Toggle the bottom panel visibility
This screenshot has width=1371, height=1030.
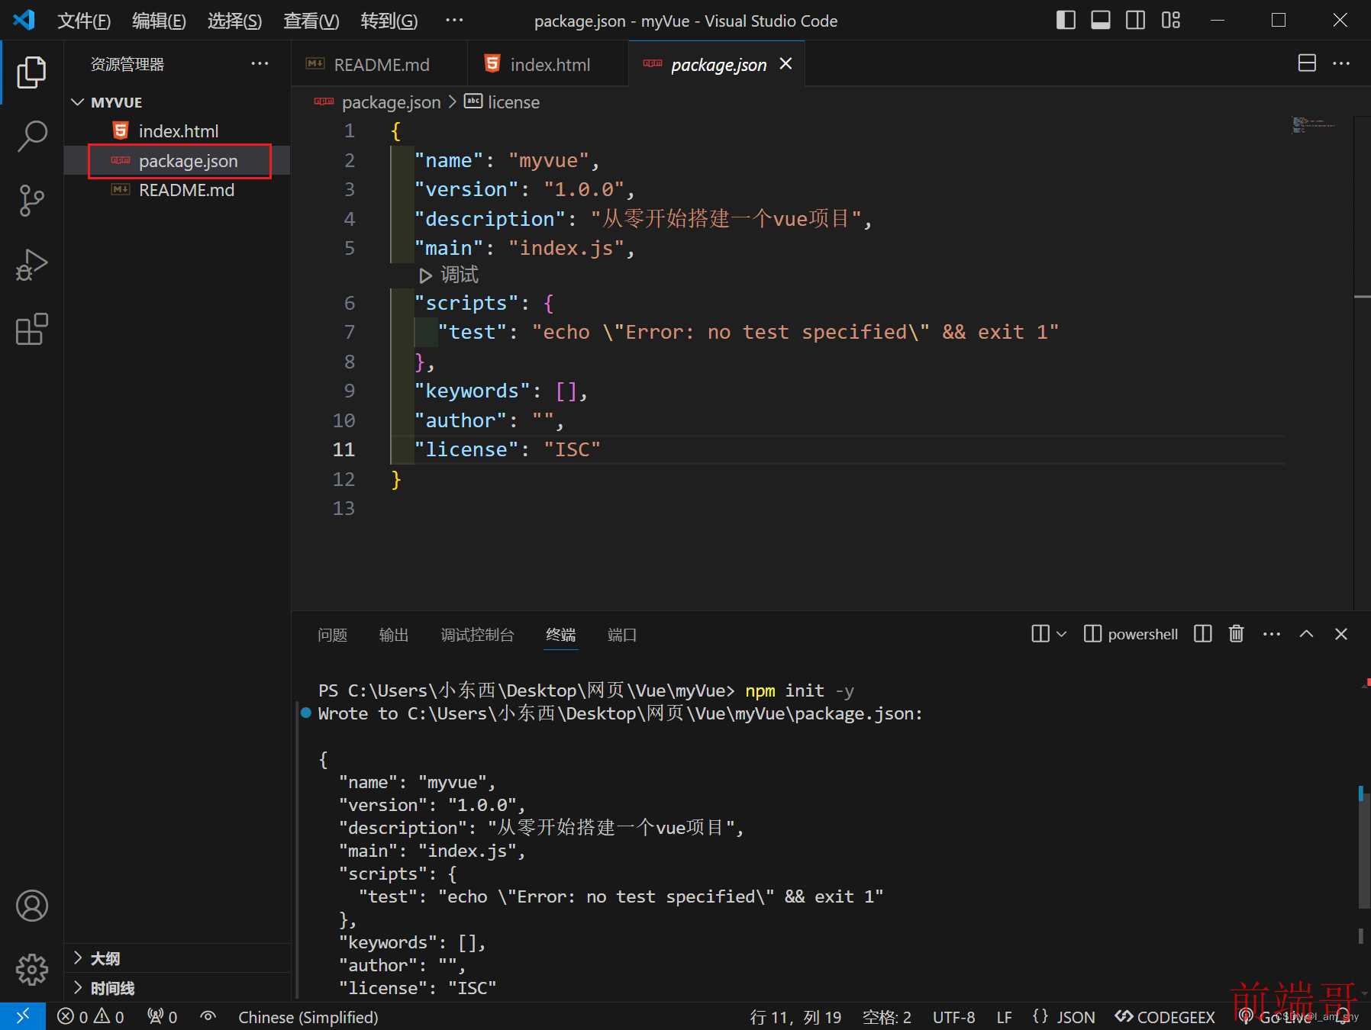pyautogui.click(x=1101, y=21)
